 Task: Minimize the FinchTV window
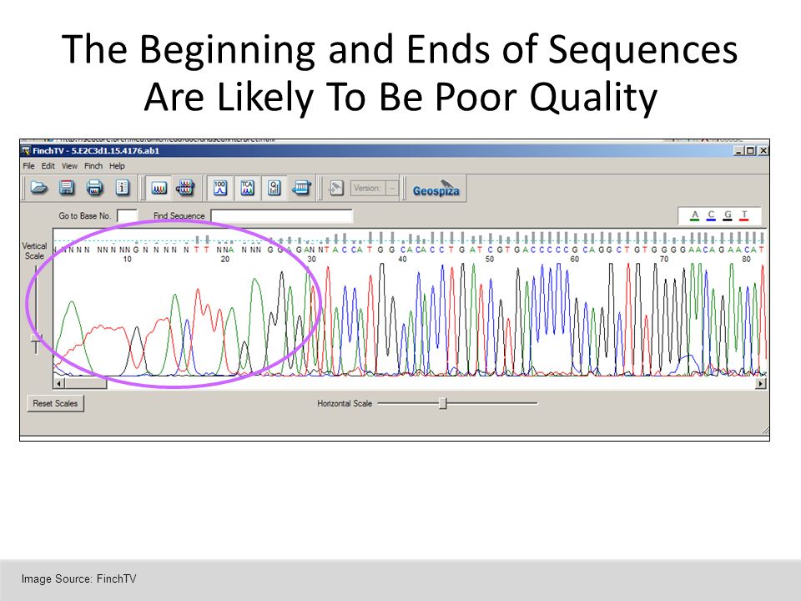tap(739, 151)
